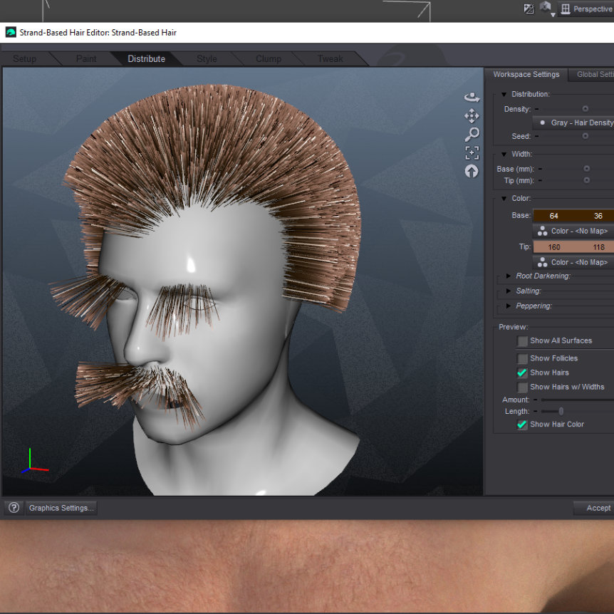Select the orbit/rotate view tool
The image size is (614, 614).
pyautogui.click(x=472, y=97)
